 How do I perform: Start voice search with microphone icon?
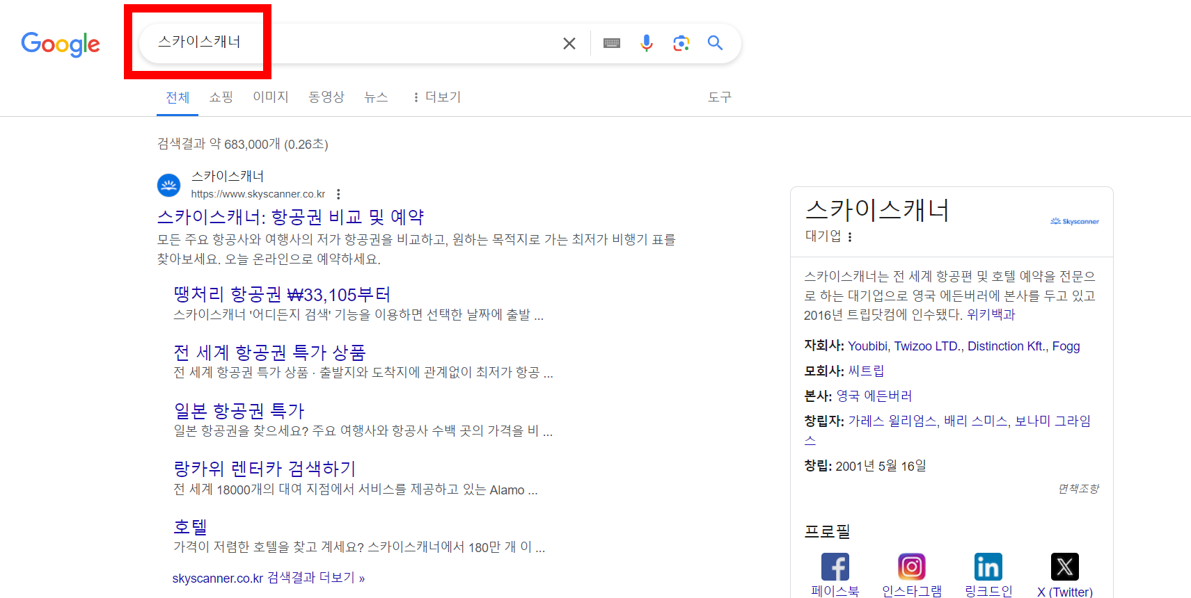click(x=647, y=43)
